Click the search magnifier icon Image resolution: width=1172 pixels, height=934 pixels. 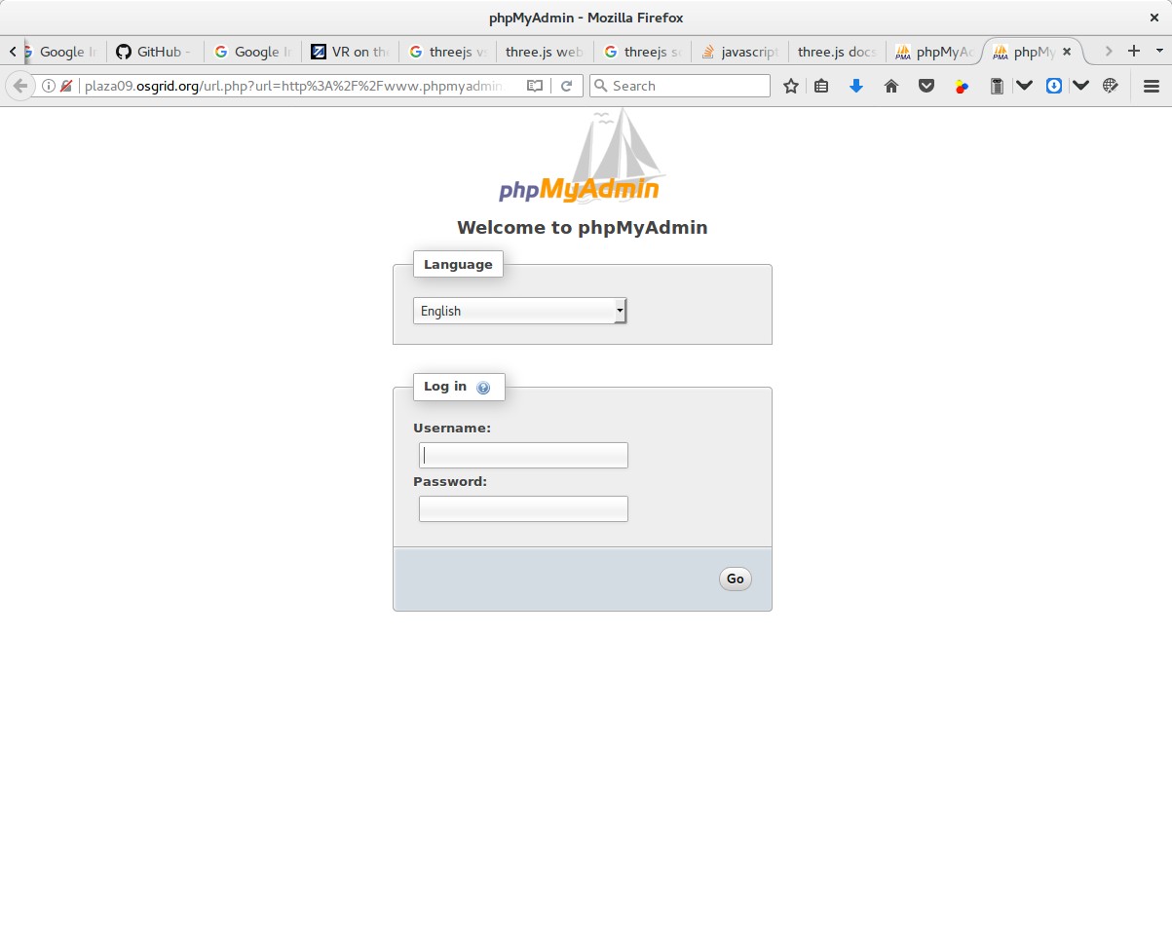[601, 86]
